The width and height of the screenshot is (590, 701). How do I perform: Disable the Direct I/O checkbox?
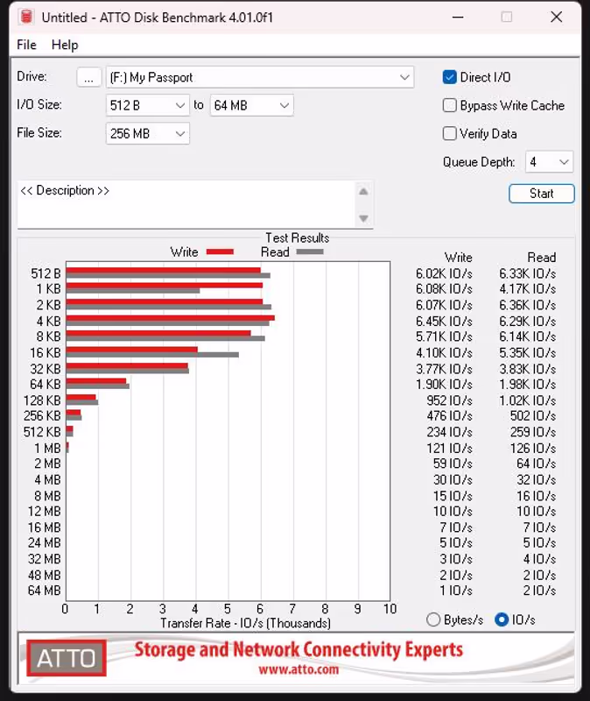pyautogui.click(x=450, y=77)
